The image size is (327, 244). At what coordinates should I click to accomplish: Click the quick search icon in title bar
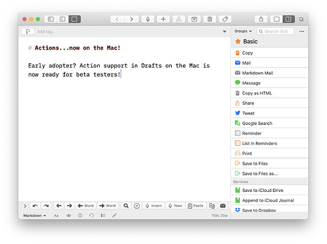click(301, 20)
